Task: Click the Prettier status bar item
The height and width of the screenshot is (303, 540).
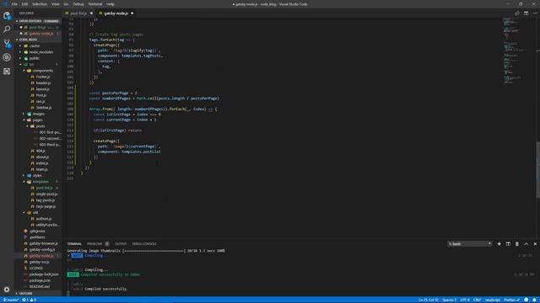Action: pos(512,300)
